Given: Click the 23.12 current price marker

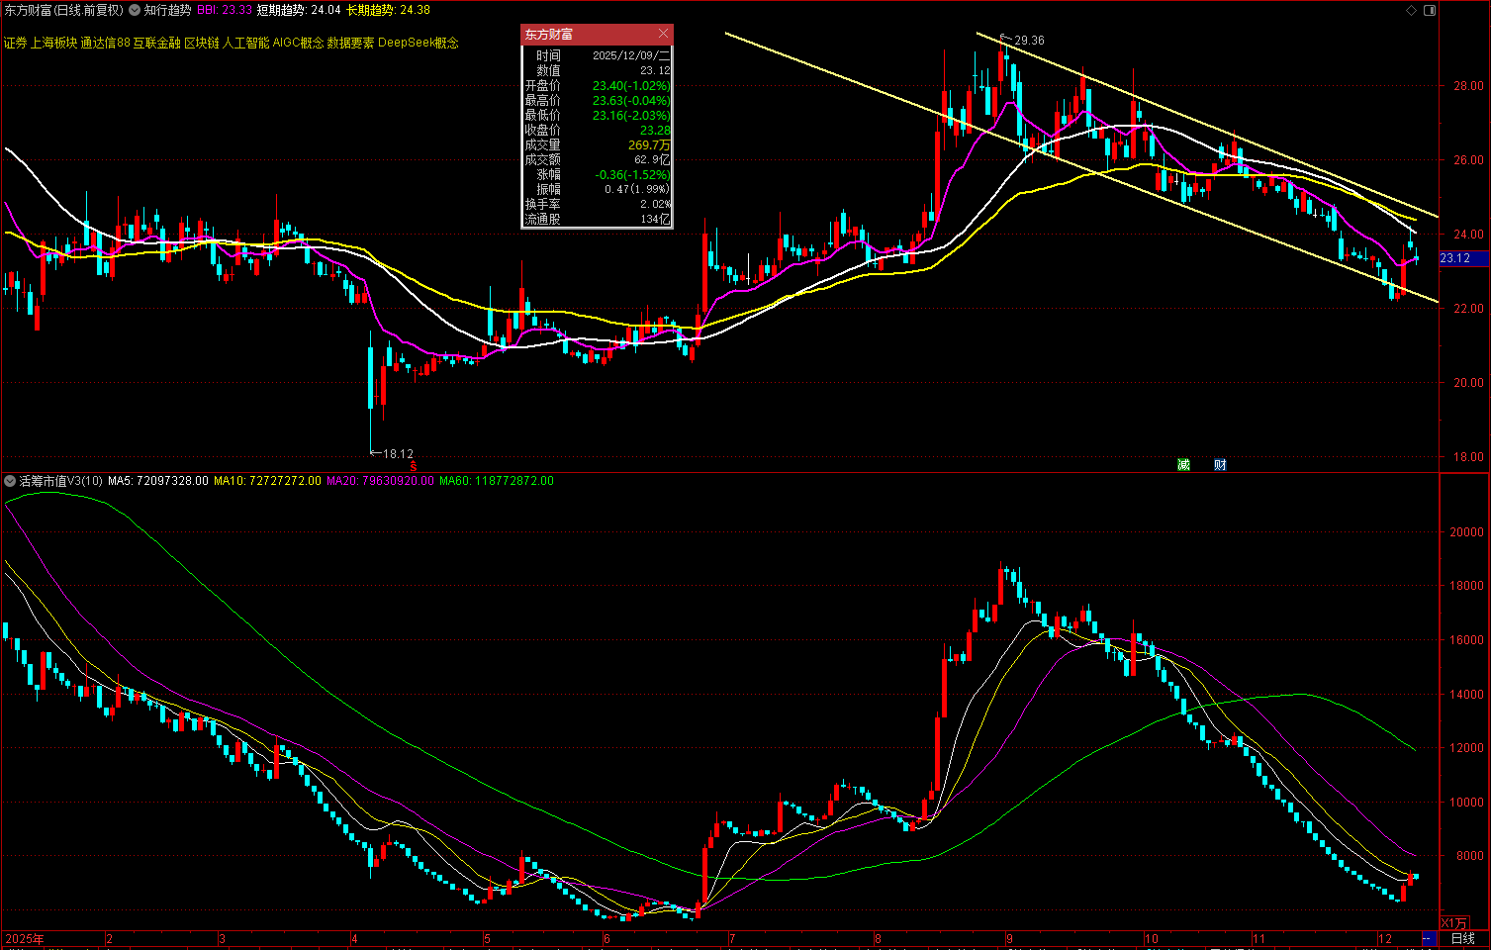Looking at the screenshot, I should [x=1455, y=258].
